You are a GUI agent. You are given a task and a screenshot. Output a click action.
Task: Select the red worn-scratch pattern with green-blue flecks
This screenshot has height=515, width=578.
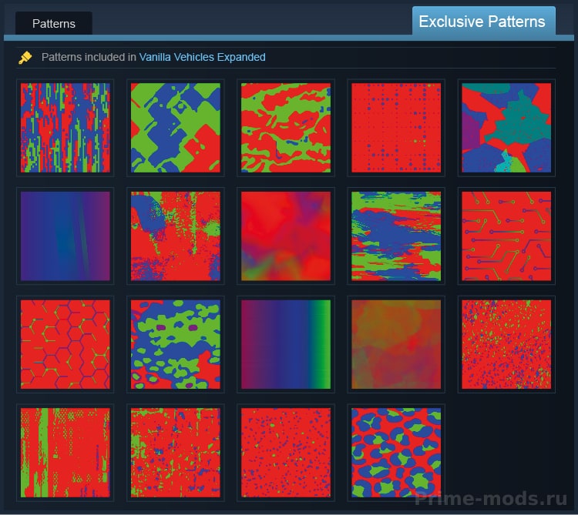point(176,453)
